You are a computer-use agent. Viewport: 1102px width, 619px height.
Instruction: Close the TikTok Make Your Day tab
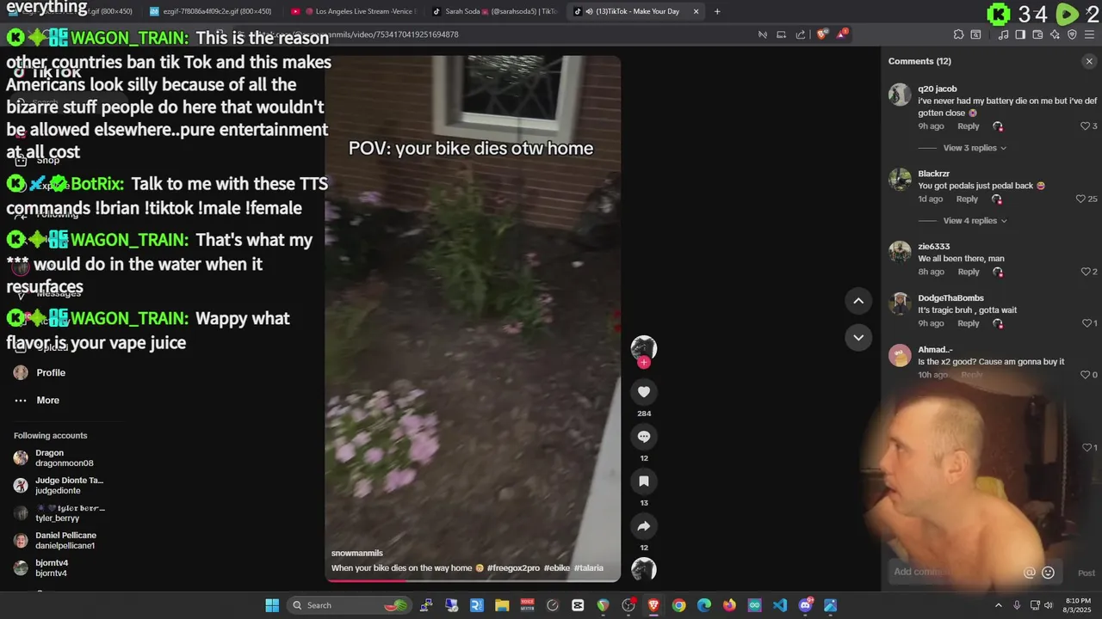click(696, 11)
